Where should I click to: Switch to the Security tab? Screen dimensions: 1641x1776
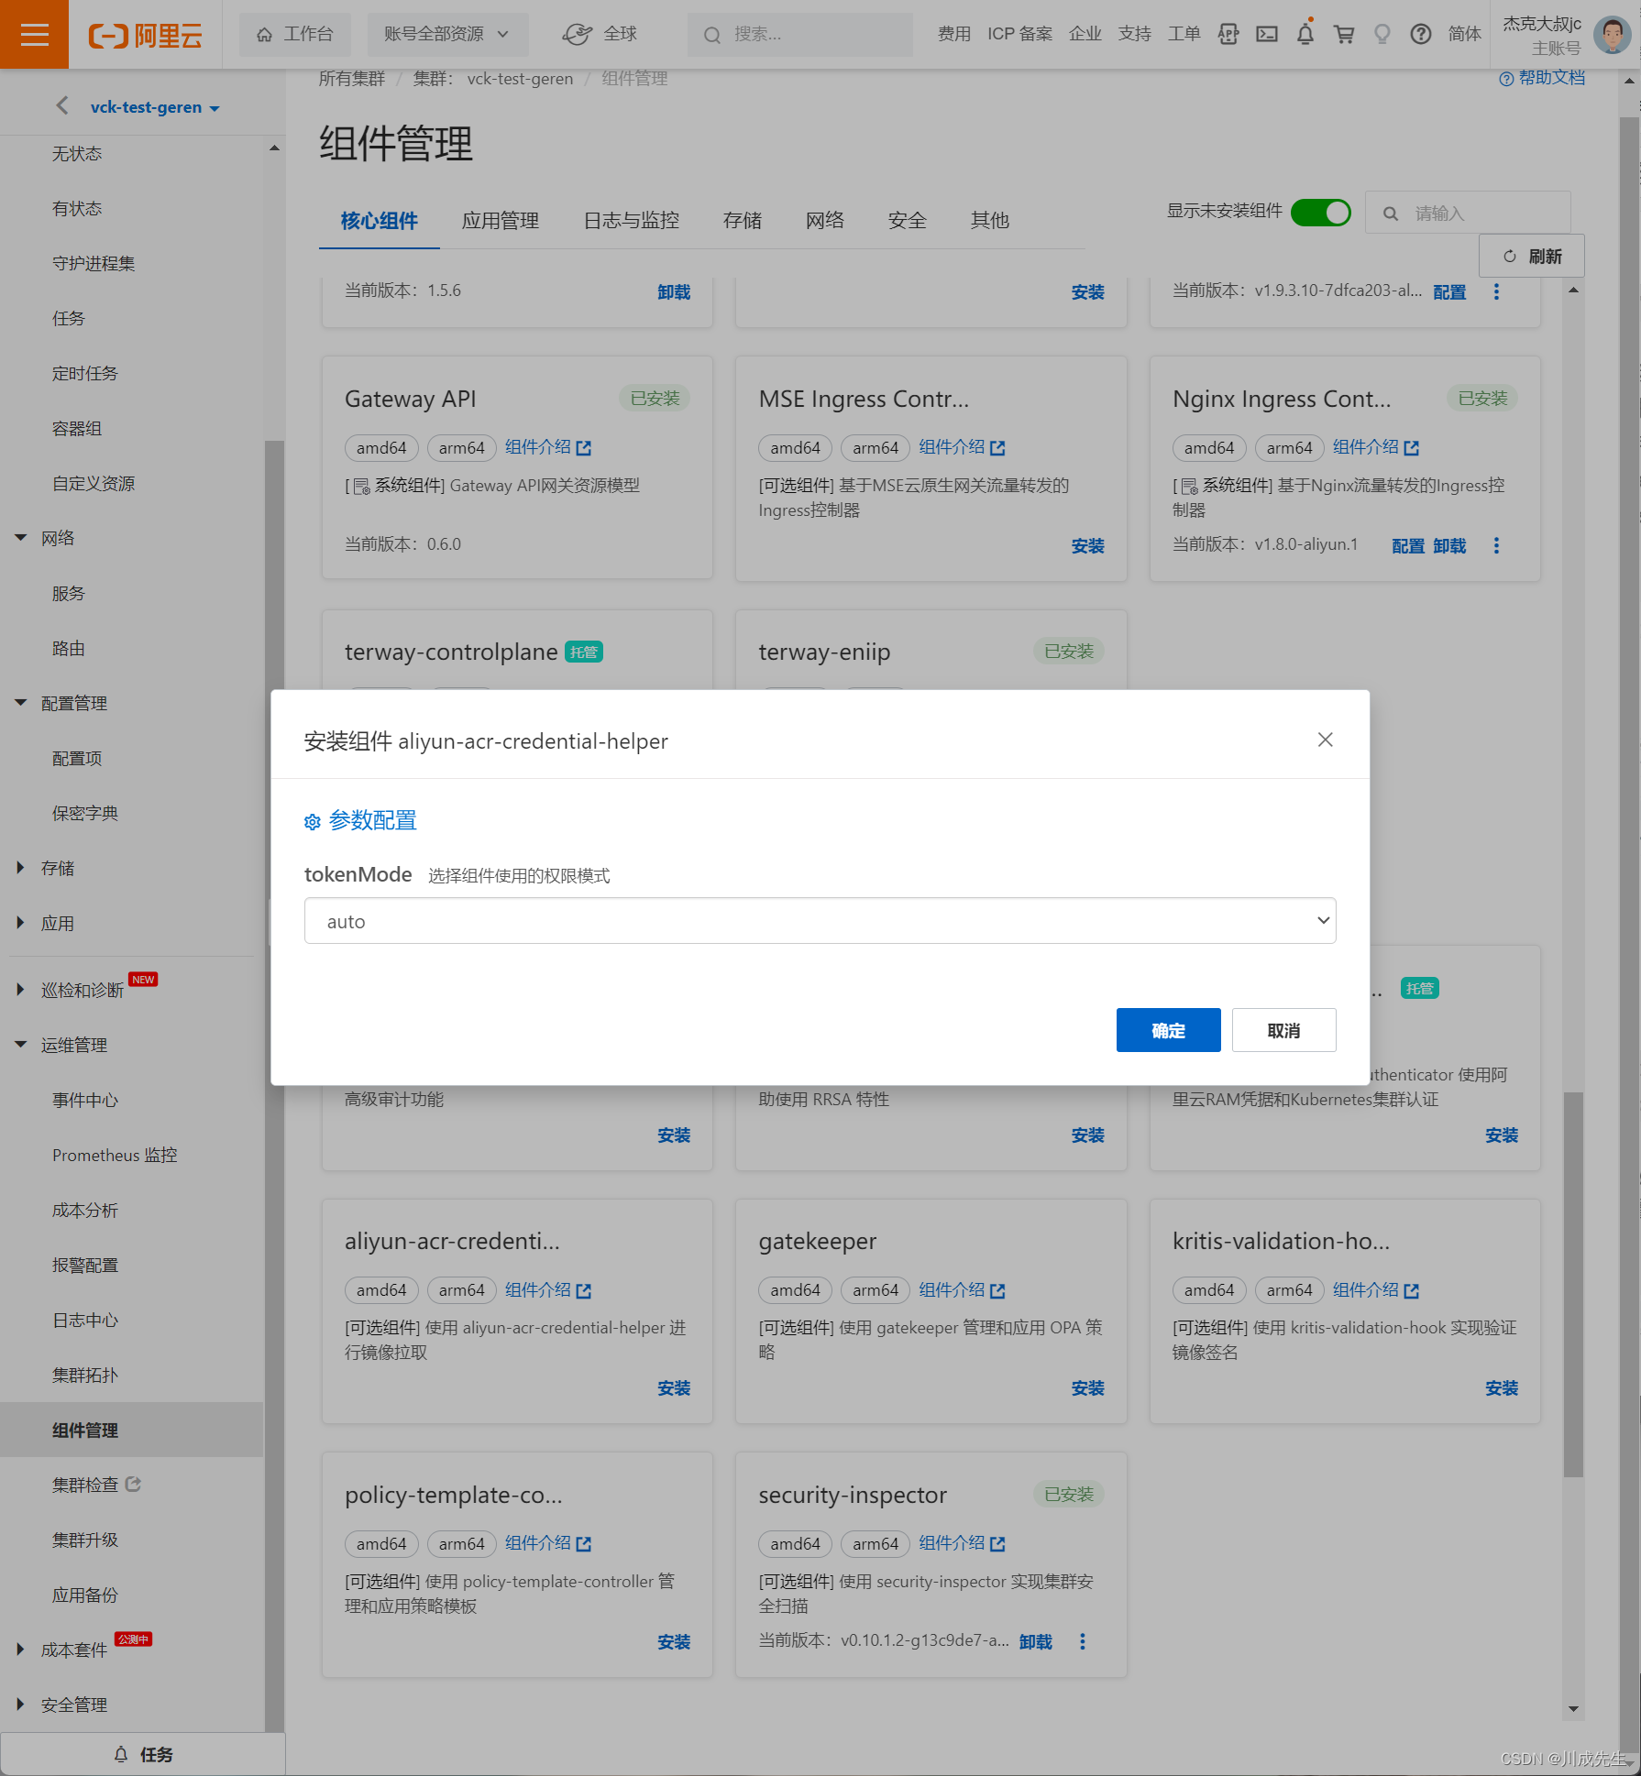[x=907, y=221]
